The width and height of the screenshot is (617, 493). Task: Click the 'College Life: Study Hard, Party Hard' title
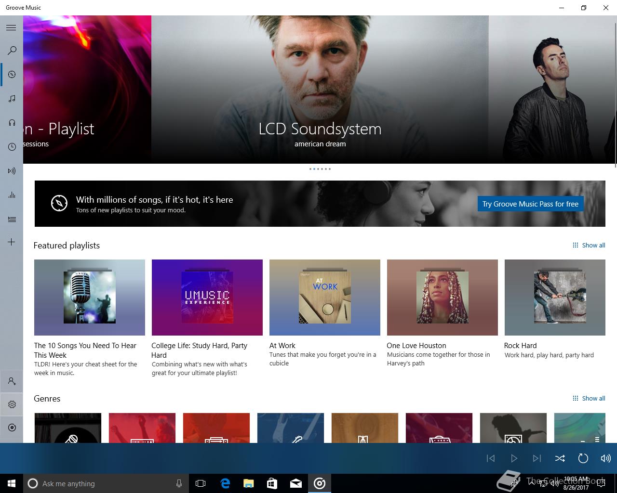(x=199, y=350)
